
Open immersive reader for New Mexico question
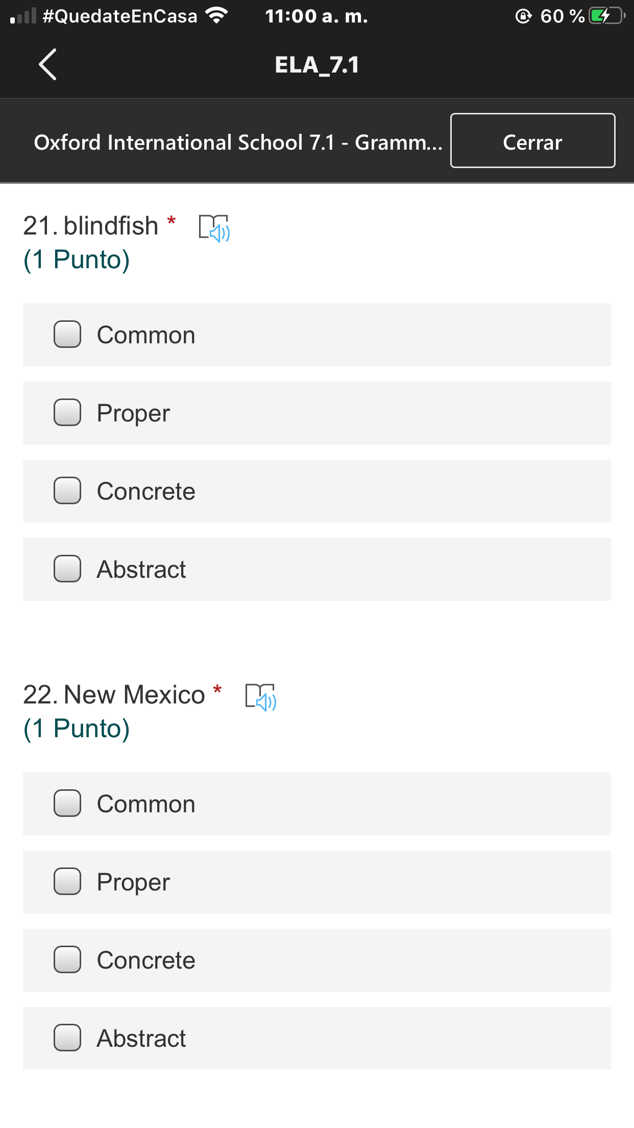click(x=260, y=697)
